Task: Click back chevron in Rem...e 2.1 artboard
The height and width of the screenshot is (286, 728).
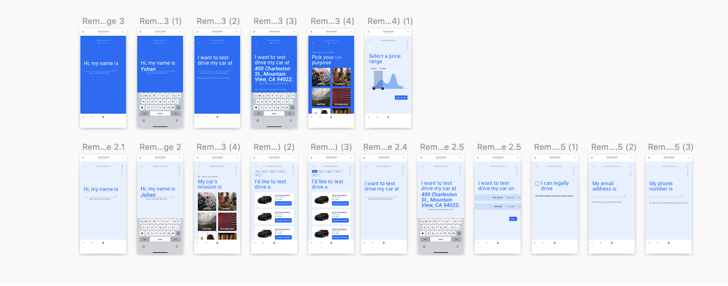Action: [x=85, y=167]
